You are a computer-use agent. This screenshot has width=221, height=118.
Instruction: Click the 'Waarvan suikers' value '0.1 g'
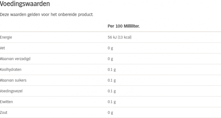click(x=112, y=80)
